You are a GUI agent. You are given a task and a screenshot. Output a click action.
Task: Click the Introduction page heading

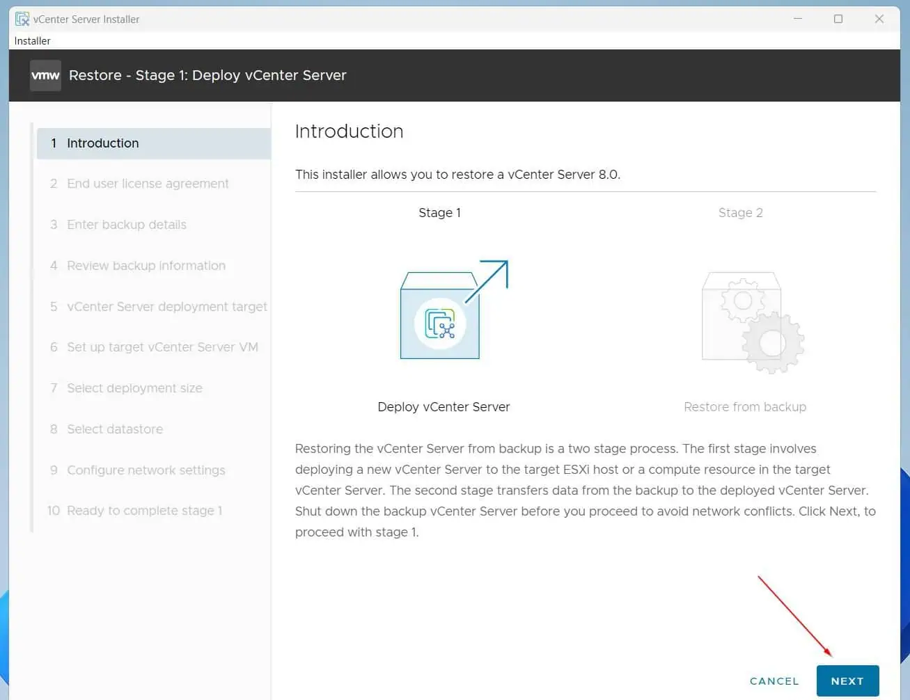pyautogui.click(x=349, y=132)
